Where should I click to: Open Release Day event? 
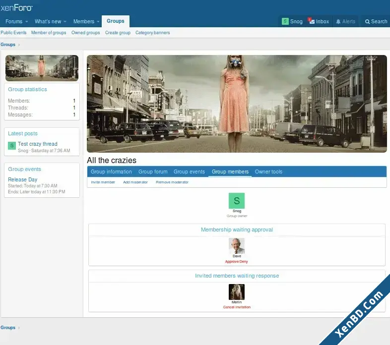tap(23, 179)
